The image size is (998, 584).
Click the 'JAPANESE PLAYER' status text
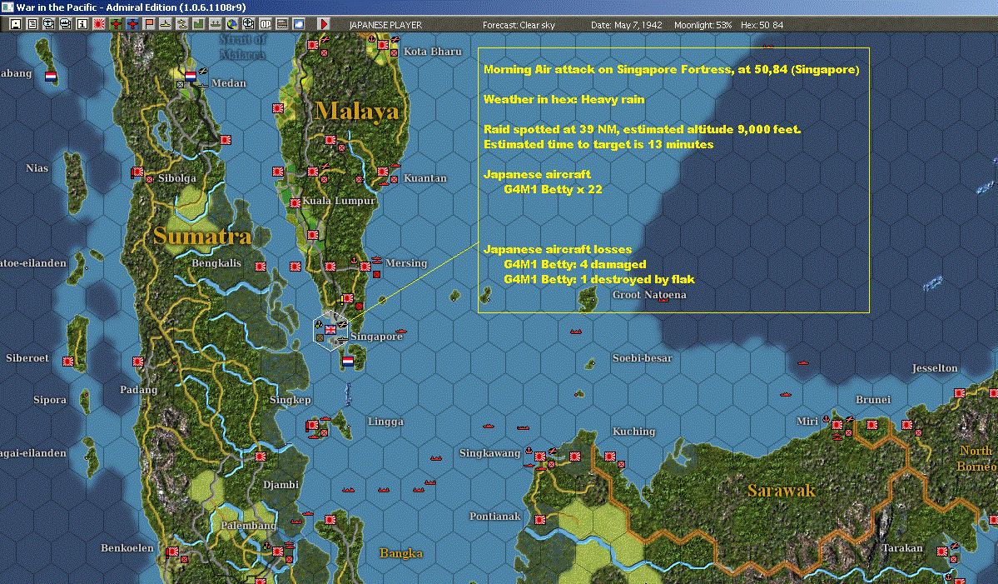[x=385, y=25]
